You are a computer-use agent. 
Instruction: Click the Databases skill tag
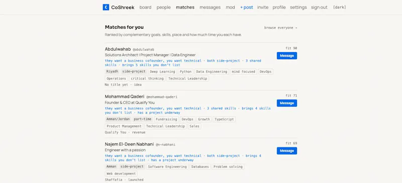tap(200, 167)
